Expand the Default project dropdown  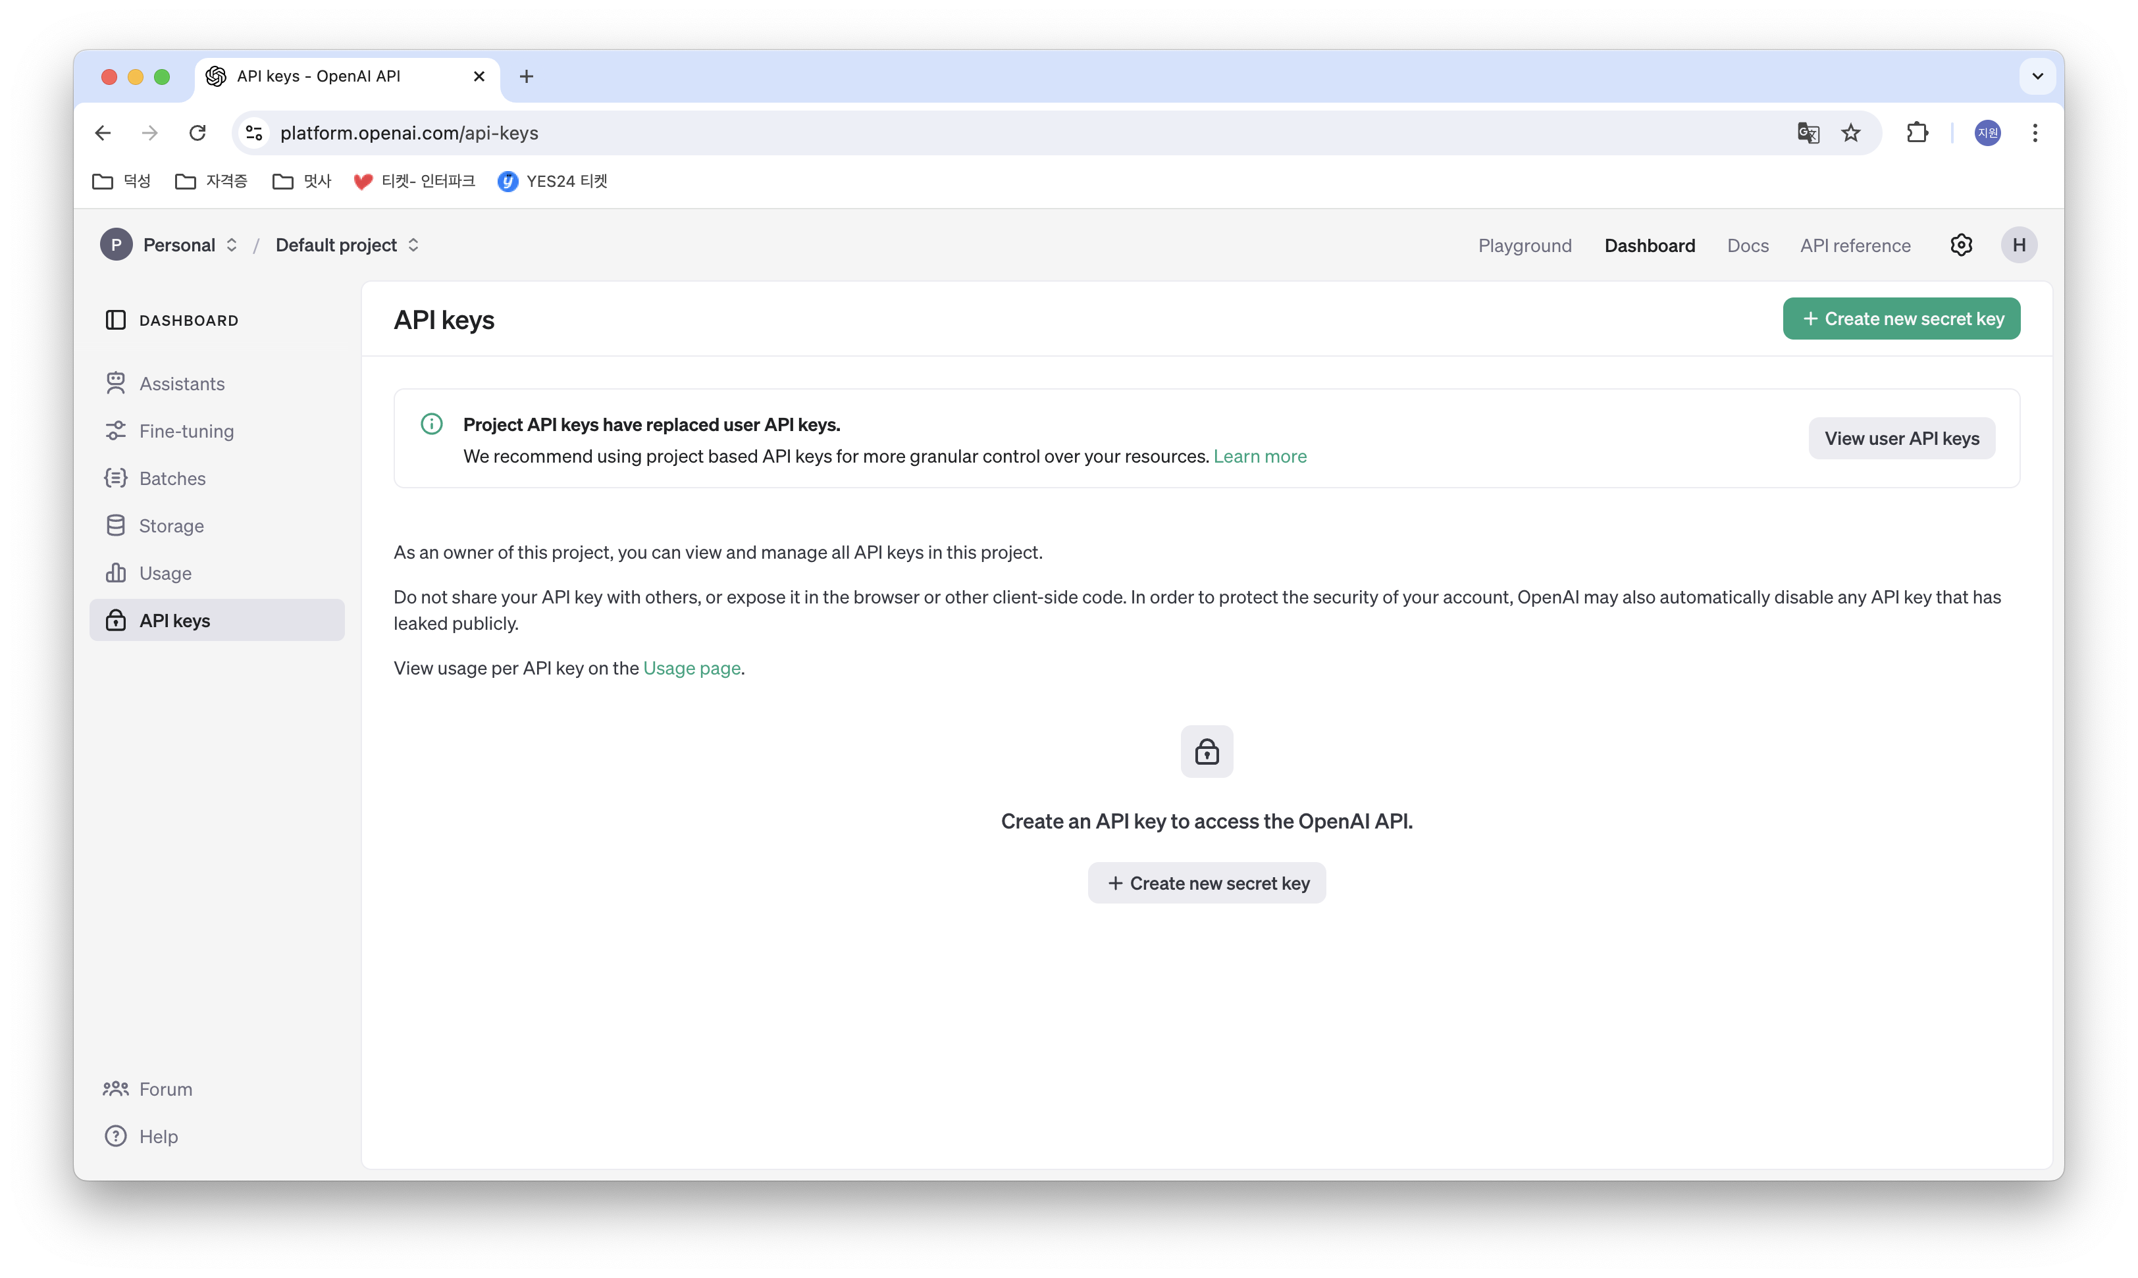click(347, 245)
